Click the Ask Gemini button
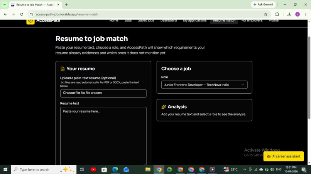This screenshot has width=311, height=174. point(263,4)
